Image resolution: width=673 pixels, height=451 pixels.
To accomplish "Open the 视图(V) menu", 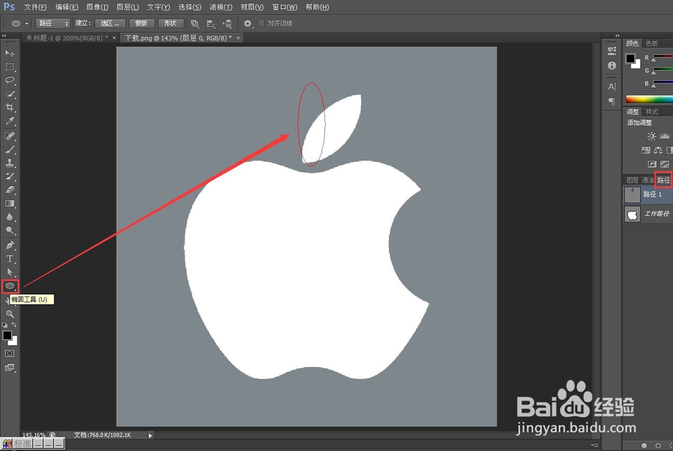I will (252, 7).
